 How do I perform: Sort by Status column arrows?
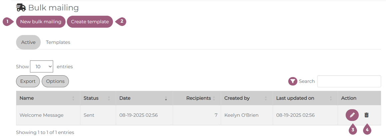tap(109, 98)
